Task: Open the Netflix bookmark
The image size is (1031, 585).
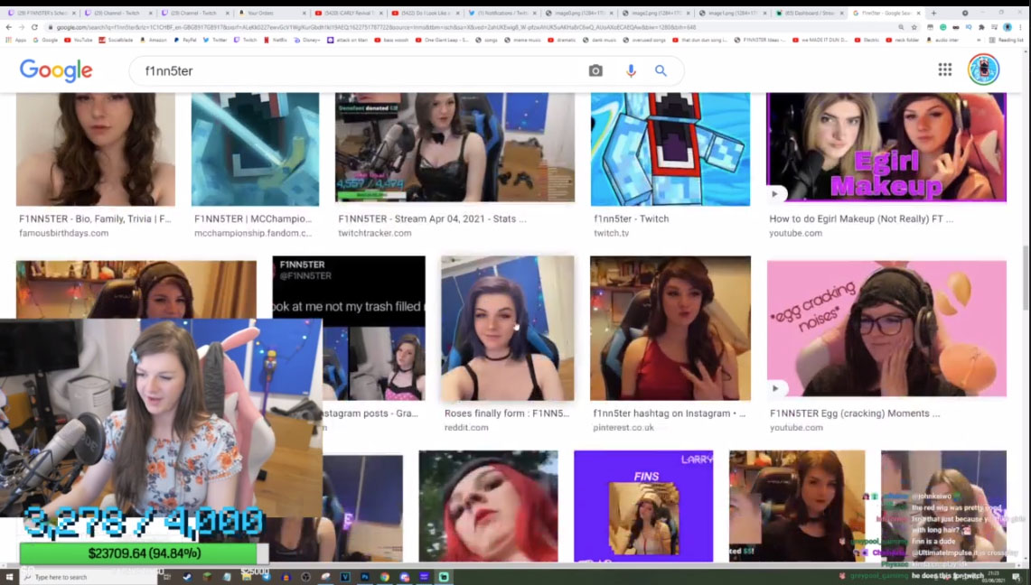Action: coord(276,40)
